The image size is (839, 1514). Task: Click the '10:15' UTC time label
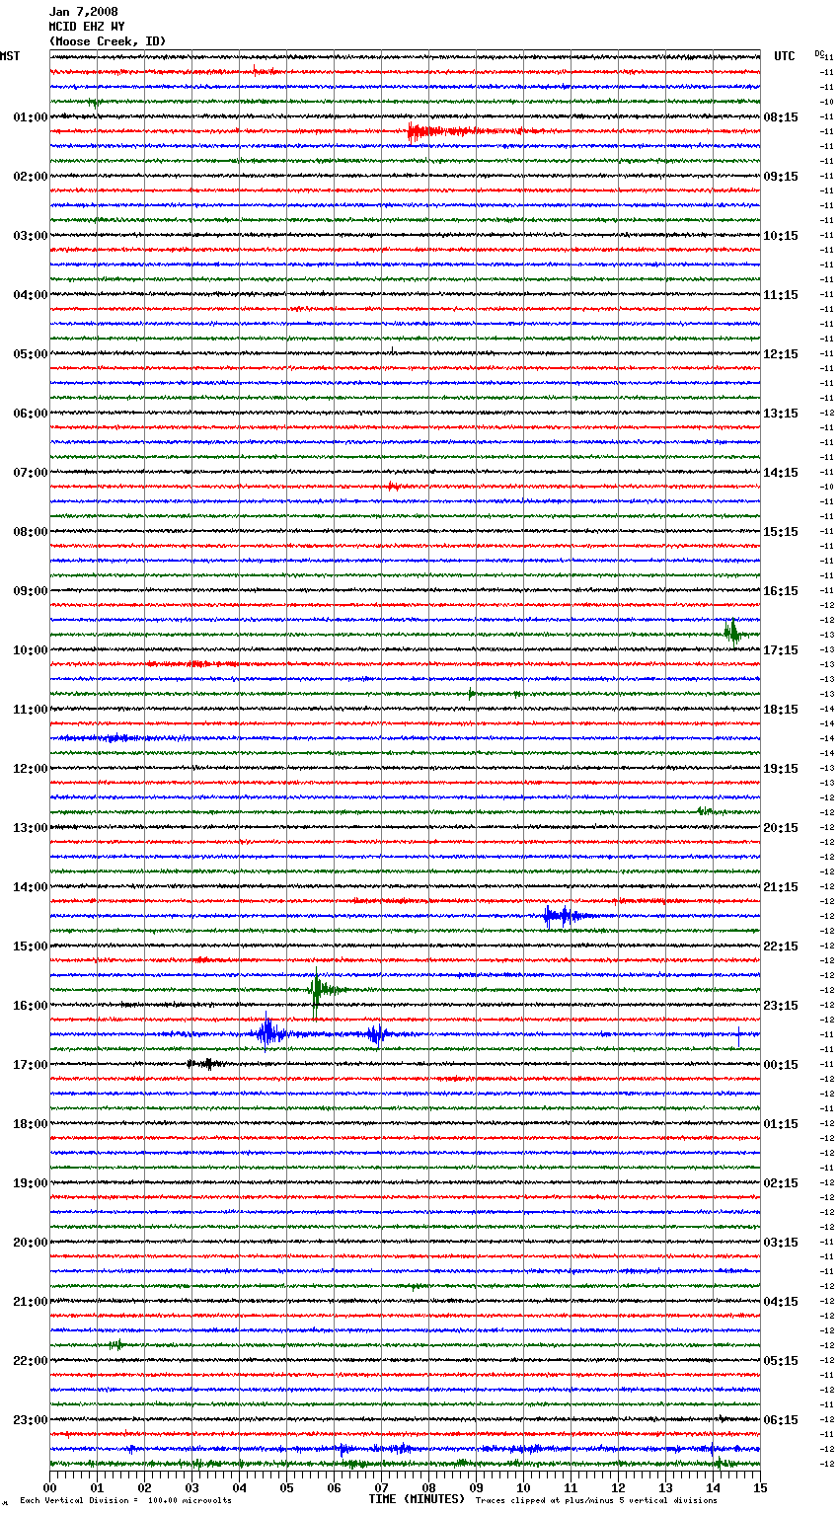[781, 236]
